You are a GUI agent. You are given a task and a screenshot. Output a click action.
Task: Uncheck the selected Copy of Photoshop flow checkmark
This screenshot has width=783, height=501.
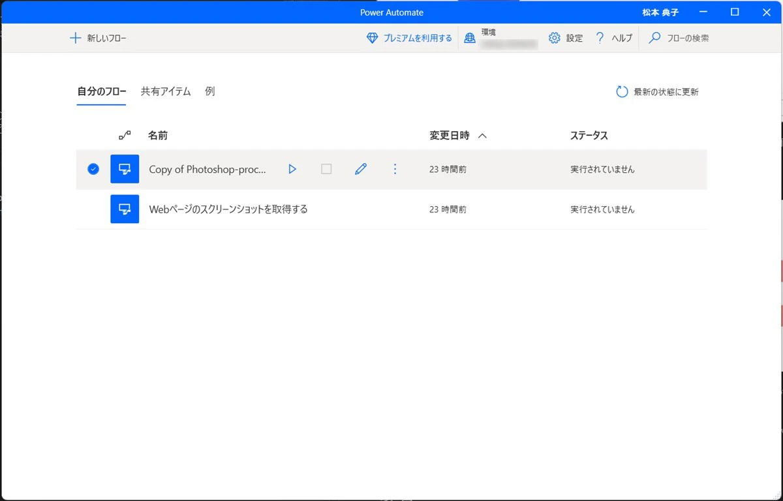coord(93,169)
